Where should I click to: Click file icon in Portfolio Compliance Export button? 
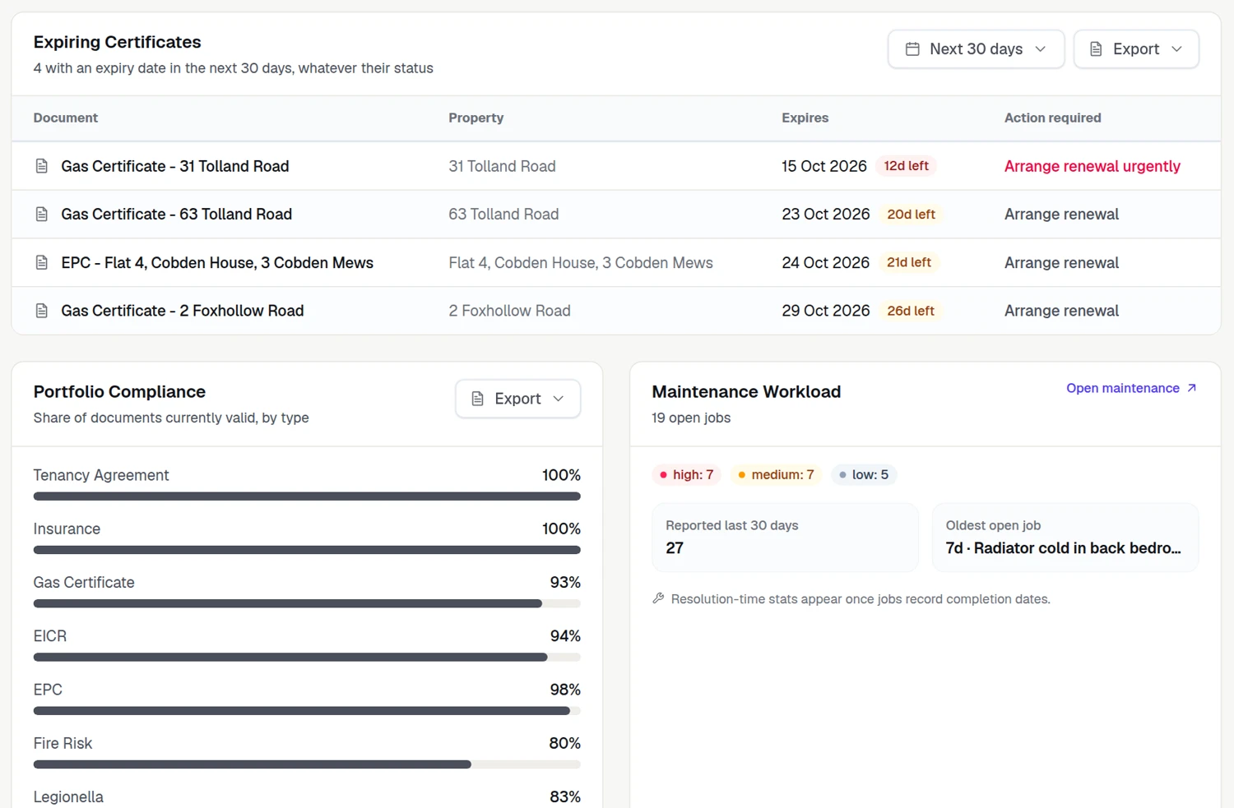477,399
